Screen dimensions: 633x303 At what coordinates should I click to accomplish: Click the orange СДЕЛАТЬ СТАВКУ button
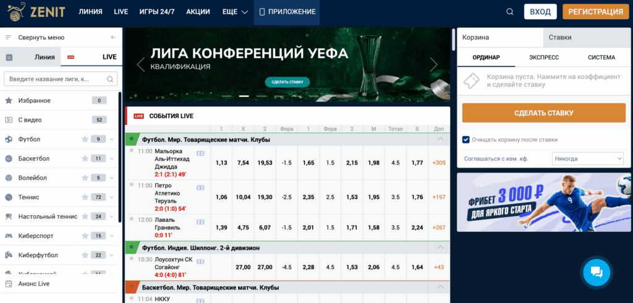[543, 113]
